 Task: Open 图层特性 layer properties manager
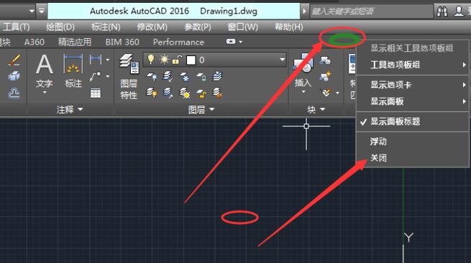tap(129, 77)
